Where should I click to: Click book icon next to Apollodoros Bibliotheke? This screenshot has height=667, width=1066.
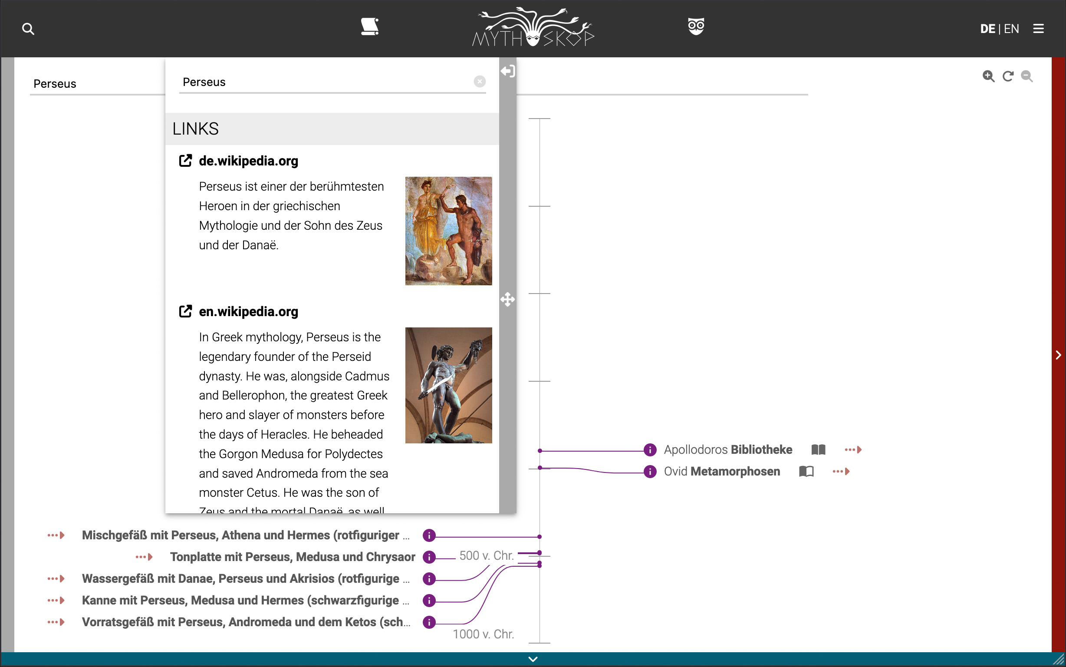[x=818, y=449]
